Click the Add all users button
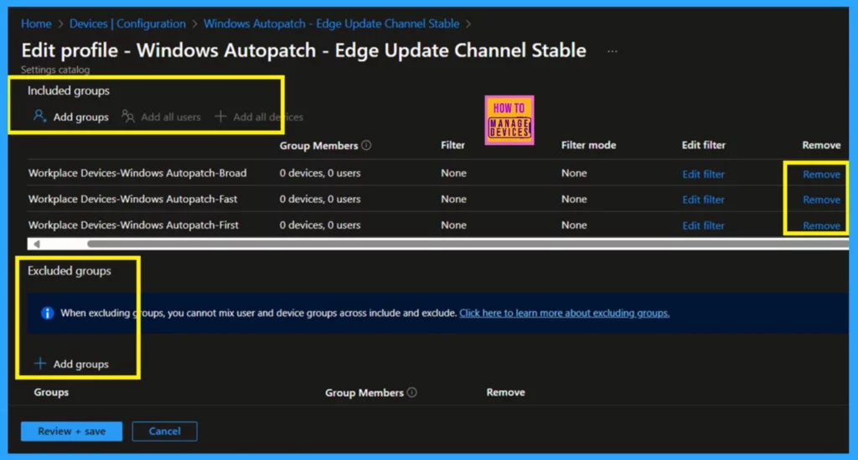The width and height of the screenshot is (858, 460). pyautogui.click(x=171, y=116)
